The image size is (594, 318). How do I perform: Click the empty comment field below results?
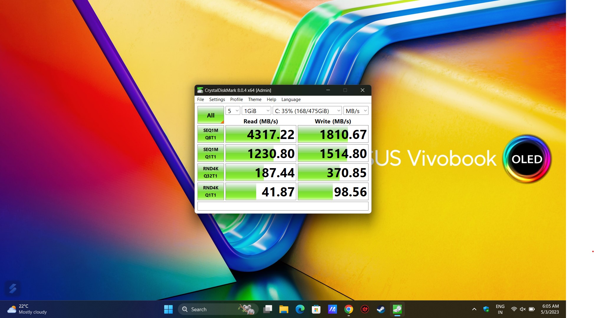283,206
